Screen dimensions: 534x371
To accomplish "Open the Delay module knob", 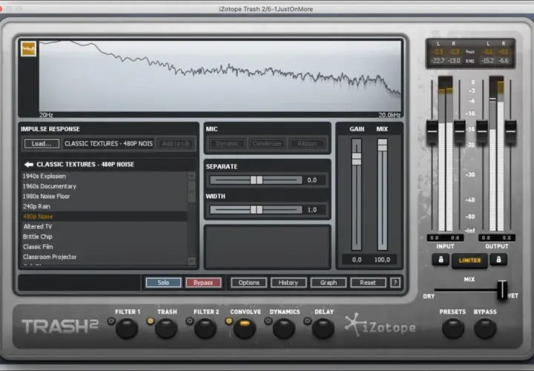I will [323, 329].
